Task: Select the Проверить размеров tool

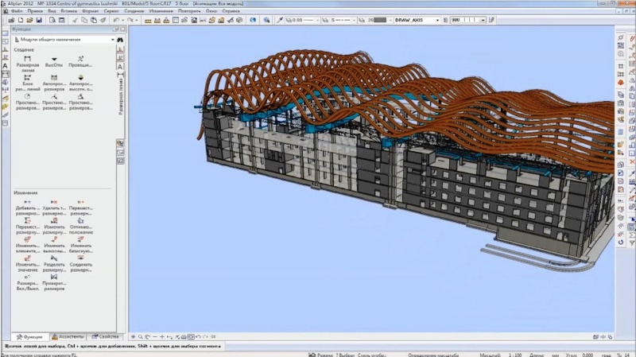Action: (x=54, y=283)
